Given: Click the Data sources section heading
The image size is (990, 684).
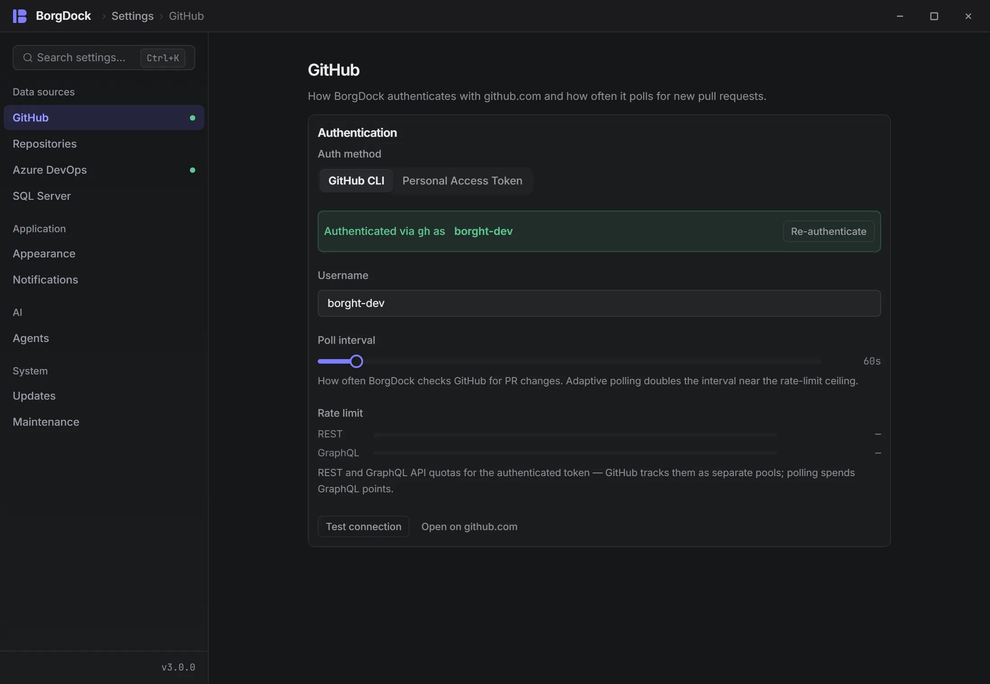Looking at the screenshot, I should (44, 92).
